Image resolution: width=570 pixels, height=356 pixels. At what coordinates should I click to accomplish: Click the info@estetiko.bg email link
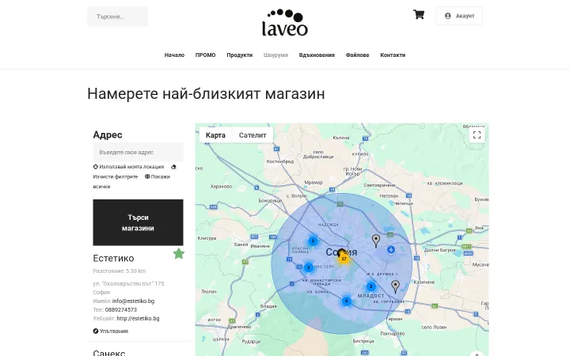click(x=134, y=301)
